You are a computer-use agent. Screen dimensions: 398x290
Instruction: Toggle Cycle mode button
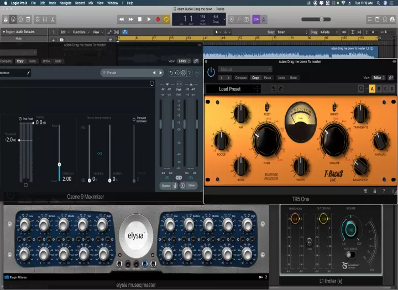point(166,19)
